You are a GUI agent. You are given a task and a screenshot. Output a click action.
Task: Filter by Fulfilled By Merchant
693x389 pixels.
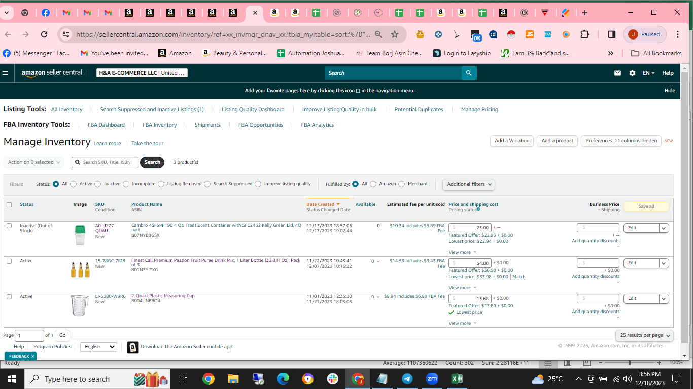coord(402,184)
